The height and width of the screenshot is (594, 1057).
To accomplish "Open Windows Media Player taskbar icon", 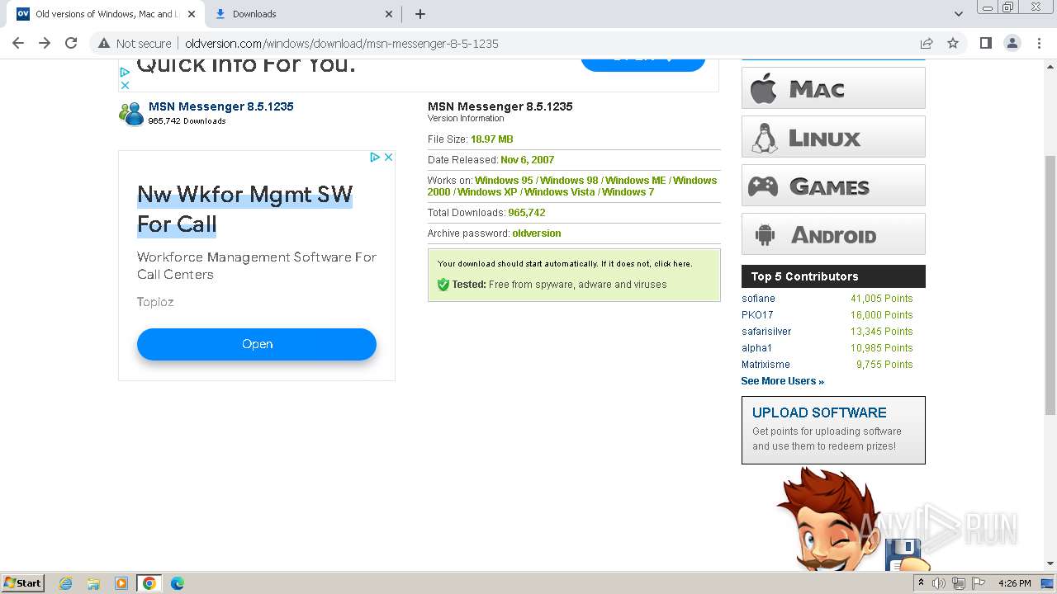I will coord(121,583).
